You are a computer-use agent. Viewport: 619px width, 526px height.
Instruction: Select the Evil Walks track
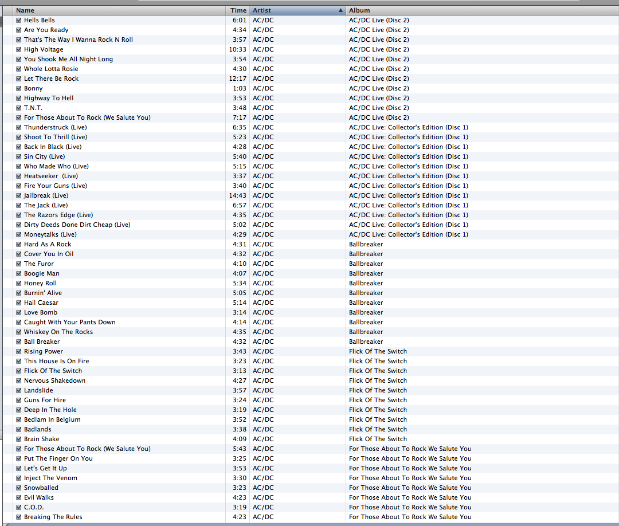[39, 497]
